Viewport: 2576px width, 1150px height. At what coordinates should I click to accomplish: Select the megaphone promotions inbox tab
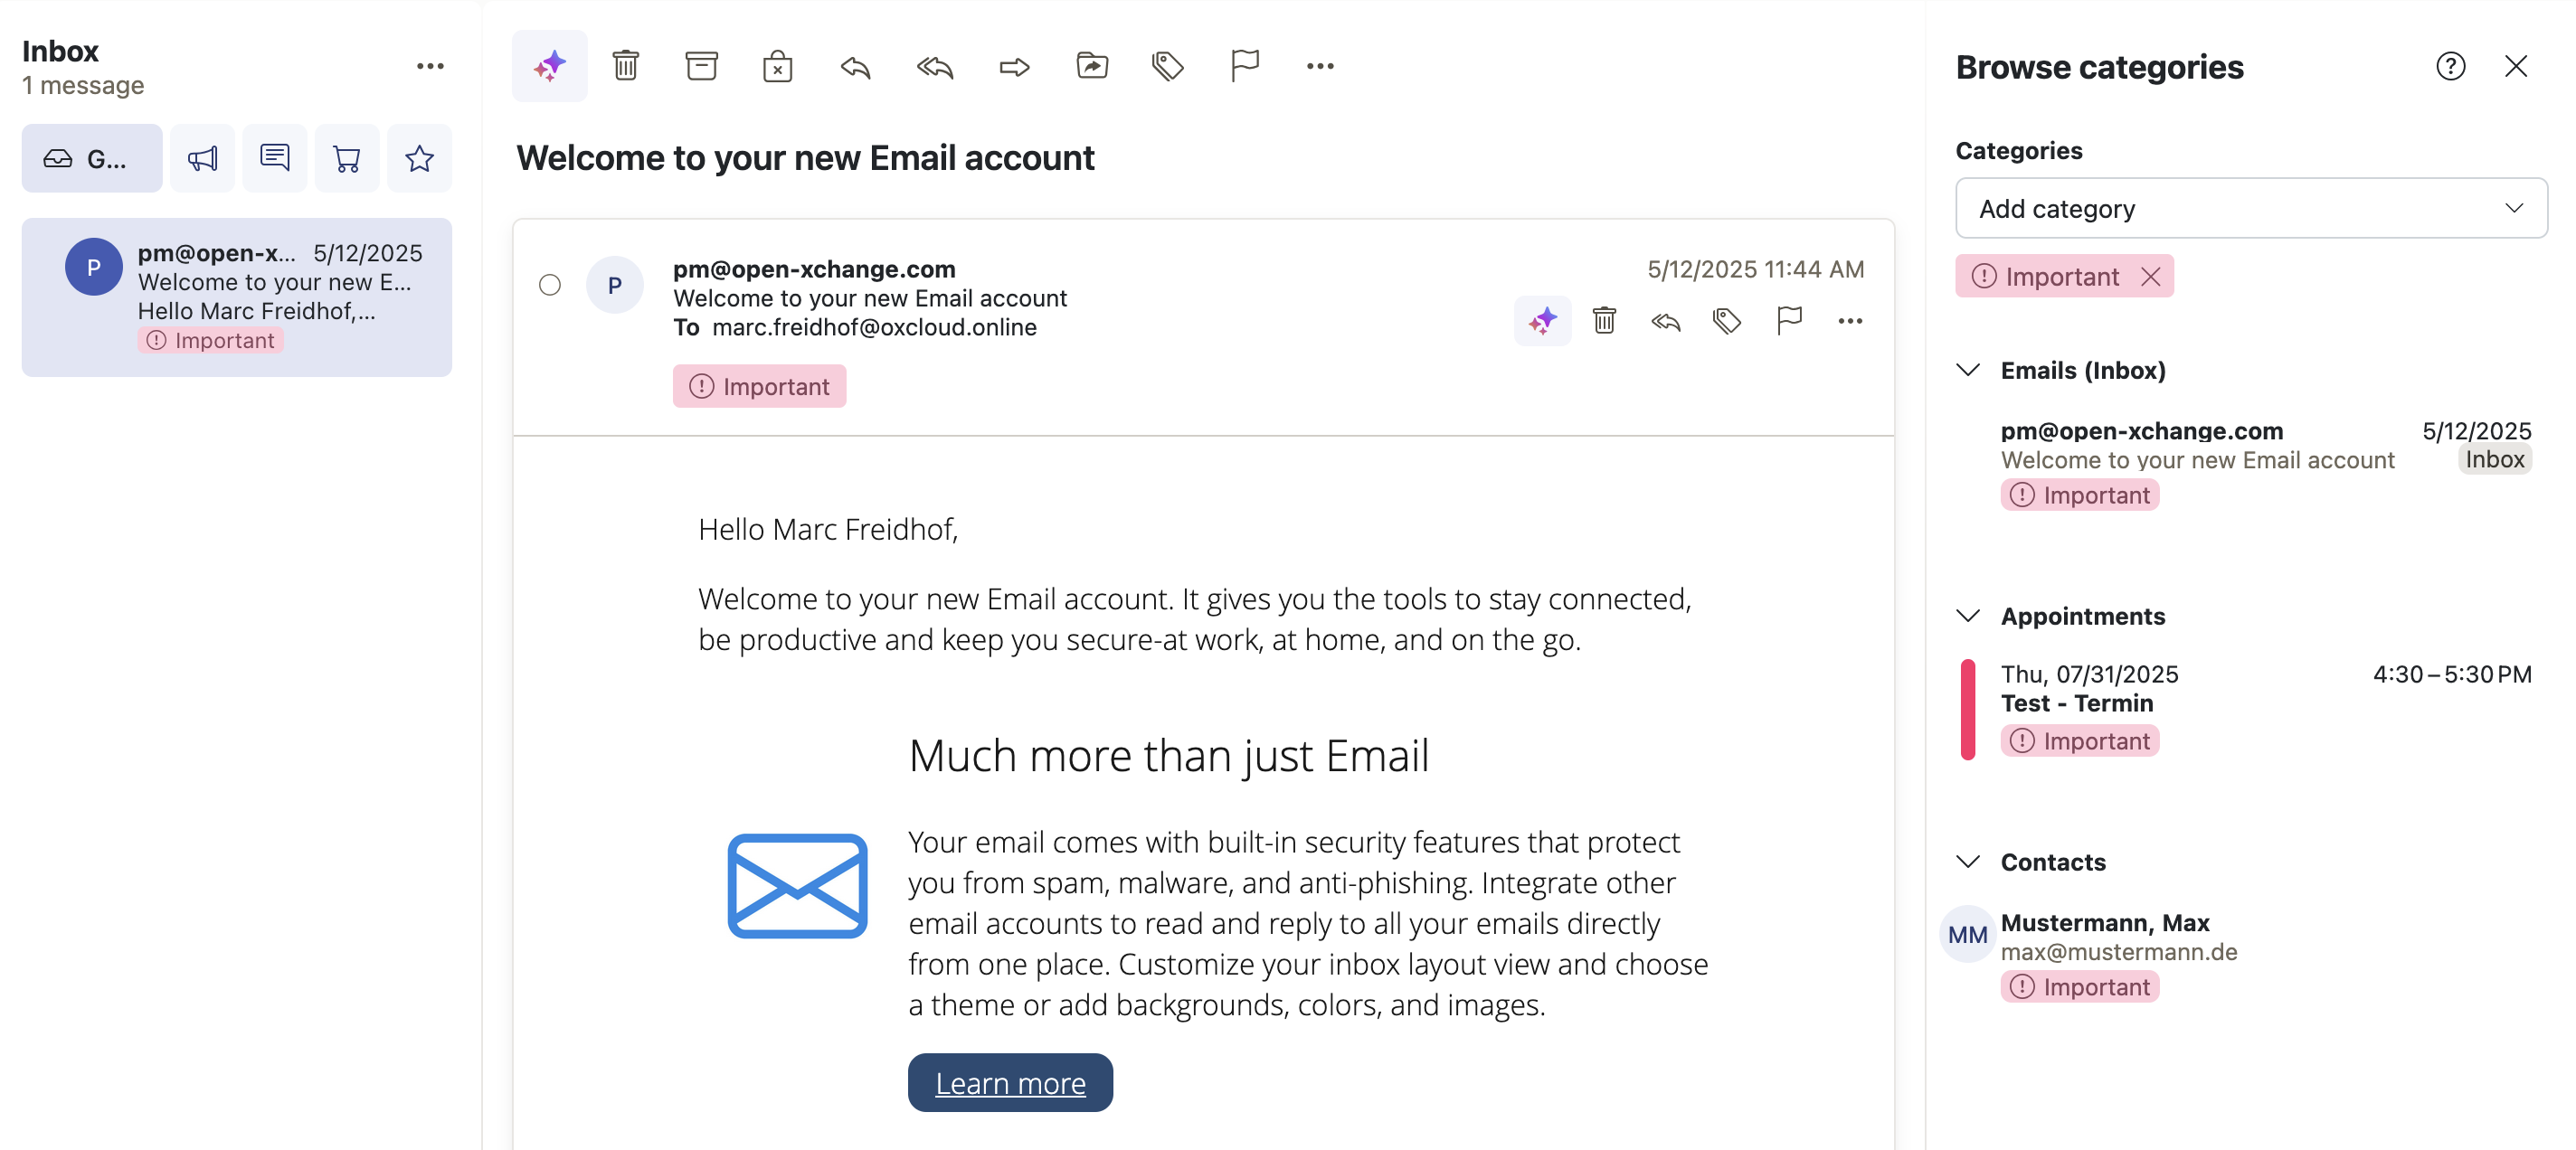coord(202,158)
